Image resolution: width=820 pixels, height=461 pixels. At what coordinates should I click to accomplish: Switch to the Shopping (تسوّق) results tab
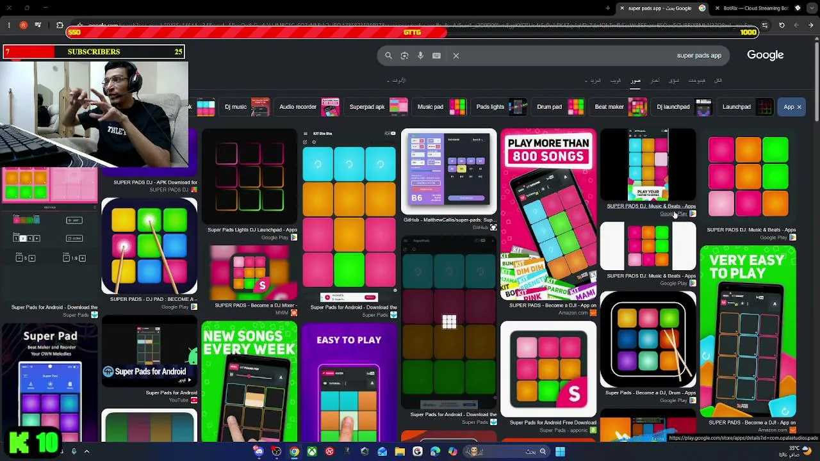click(x=674, y=81)
